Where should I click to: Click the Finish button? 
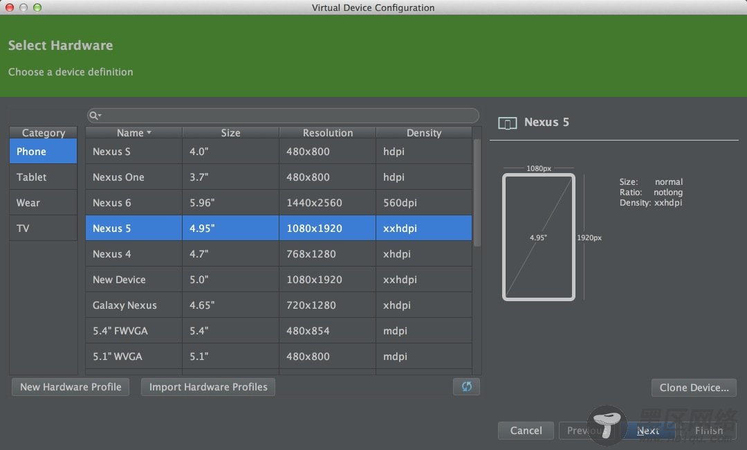click(709, 431)
